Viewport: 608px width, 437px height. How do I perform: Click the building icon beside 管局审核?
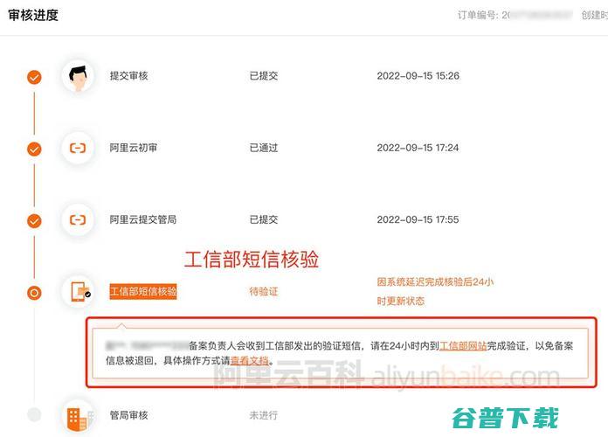point(78,417)
